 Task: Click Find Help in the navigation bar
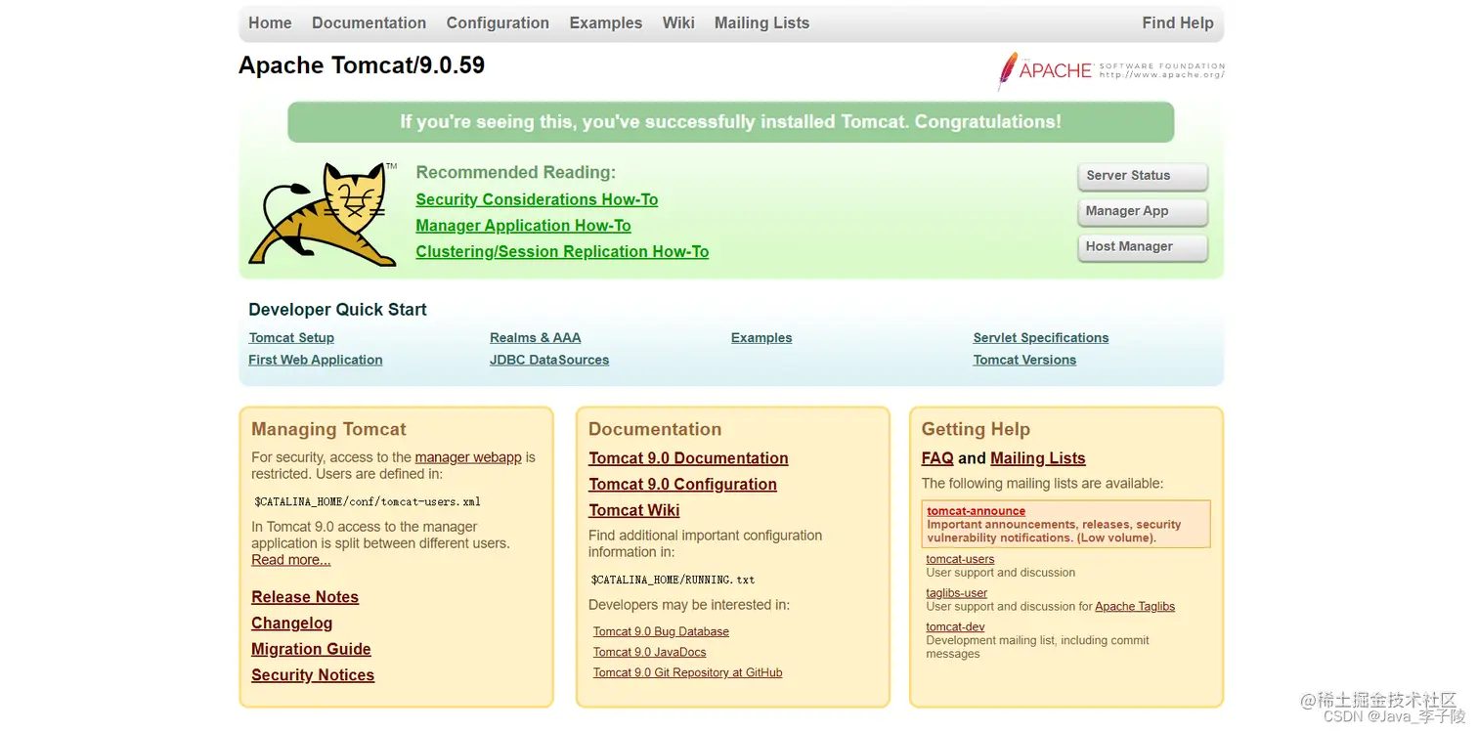[1177, 22]
